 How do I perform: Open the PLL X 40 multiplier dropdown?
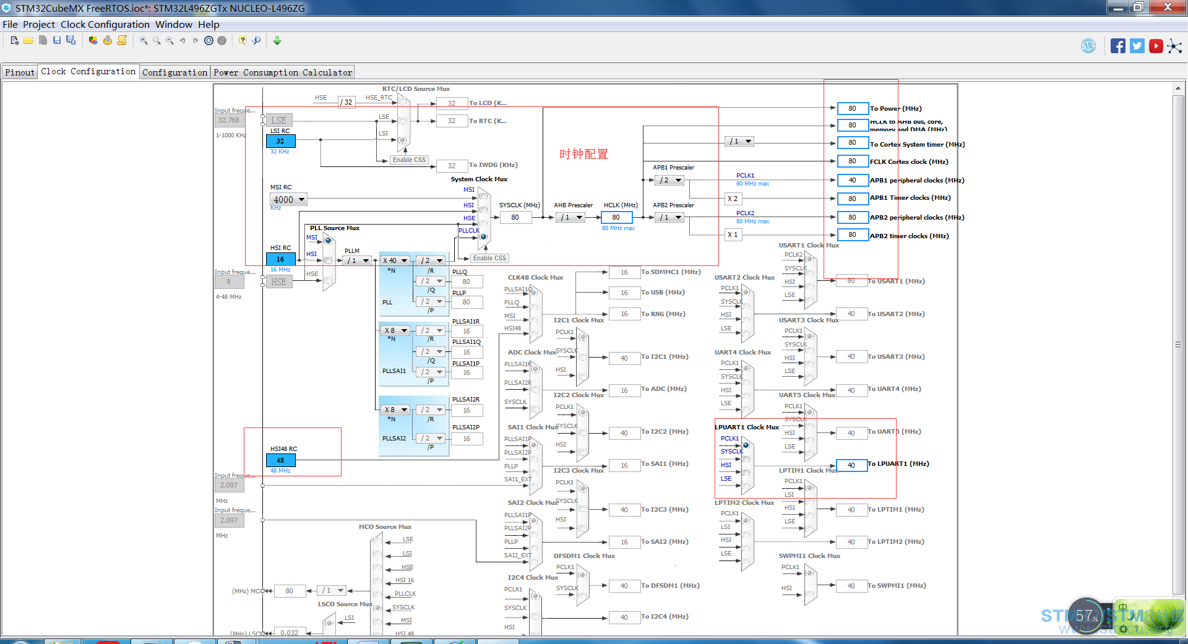[395, 260]
